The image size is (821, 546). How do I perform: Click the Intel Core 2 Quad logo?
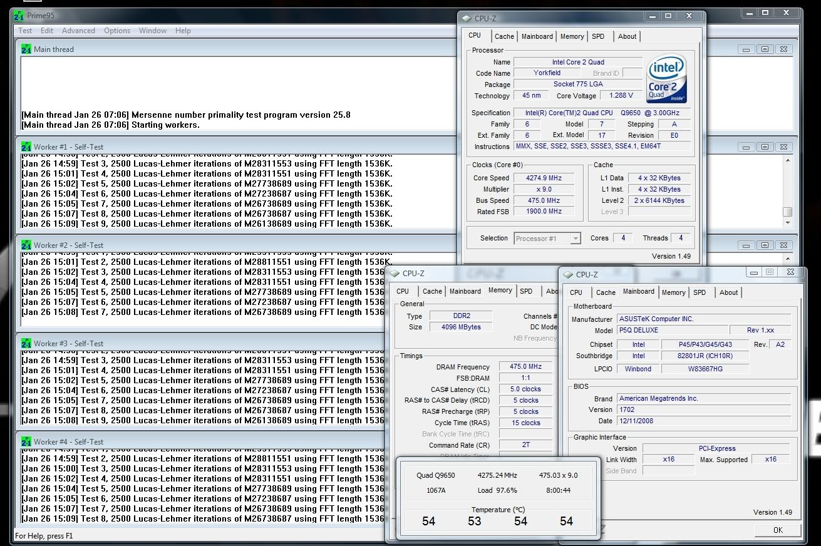point(667,79)
